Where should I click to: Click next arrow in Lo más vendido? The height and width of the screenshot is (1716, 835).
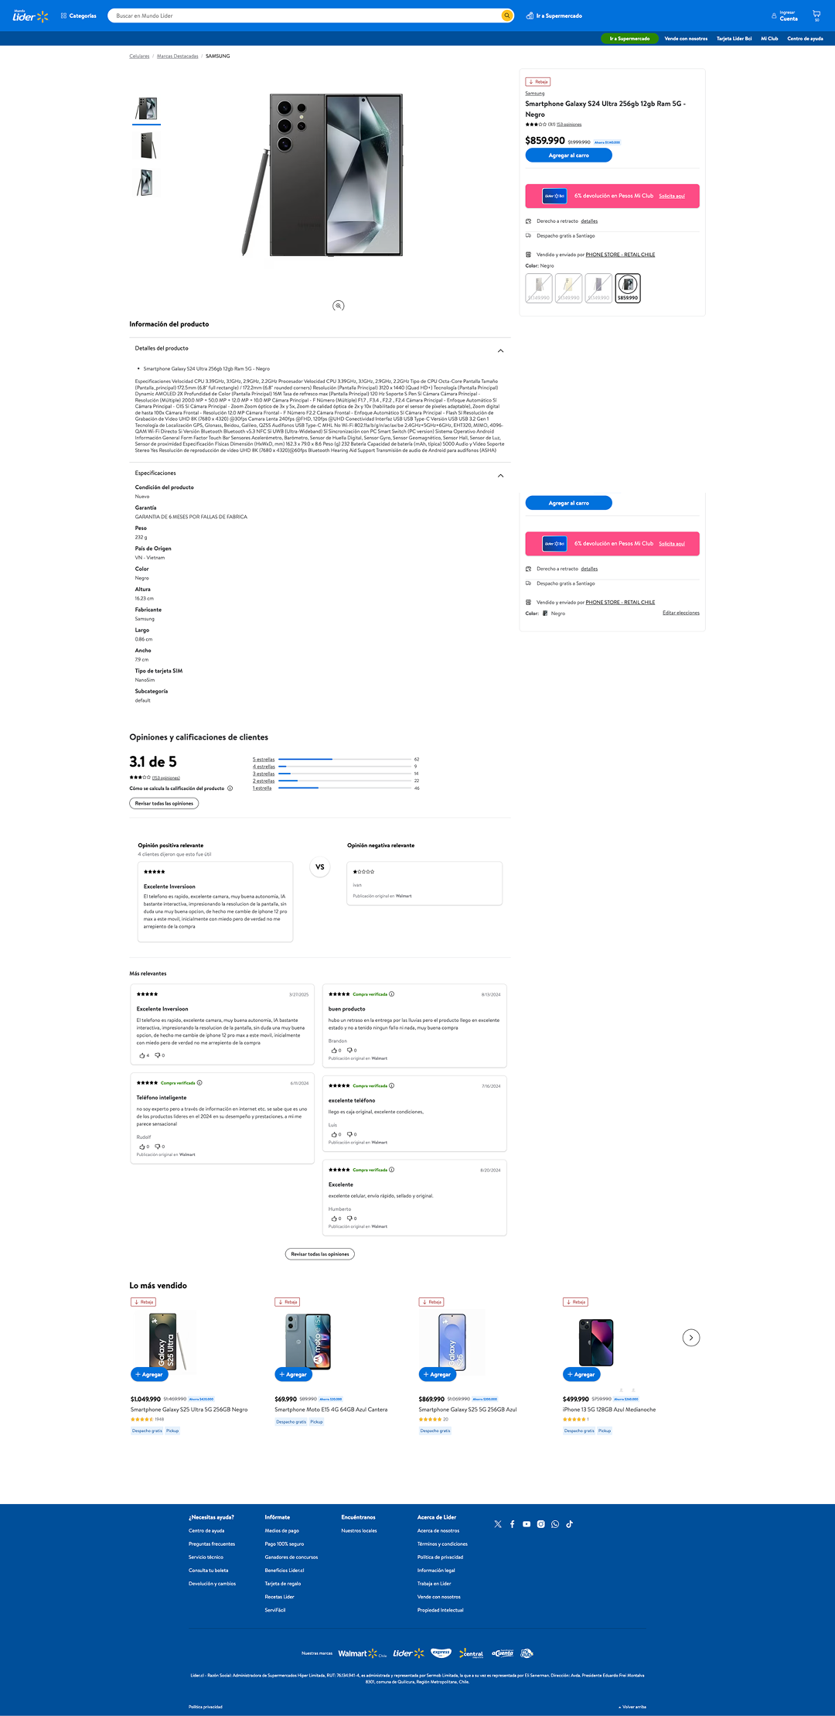coord(691,1338)
